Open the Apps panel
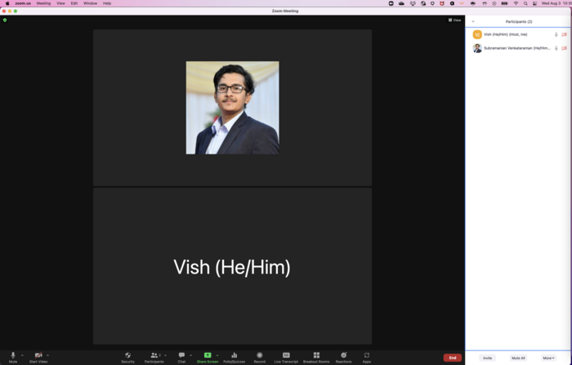The image size is (572, 365). (x=367, y=356)
